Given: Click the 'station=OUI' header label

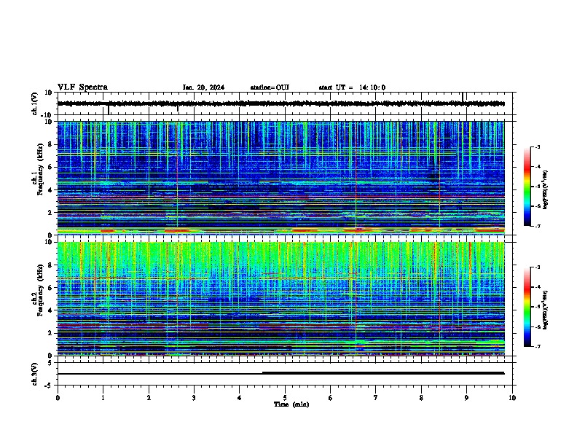Looking at the screenshot, I should 270,87.
